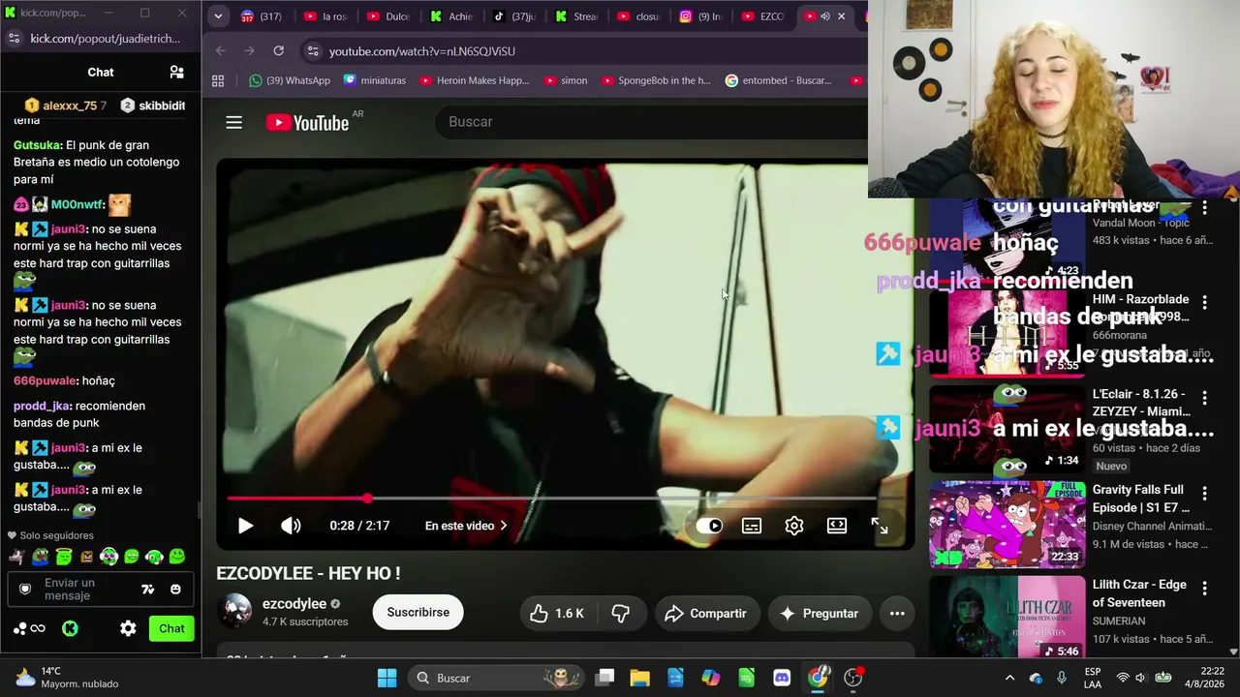
Task: Insert the angel halo green emote
Action: pyautogui.click(x=63, y=557)
